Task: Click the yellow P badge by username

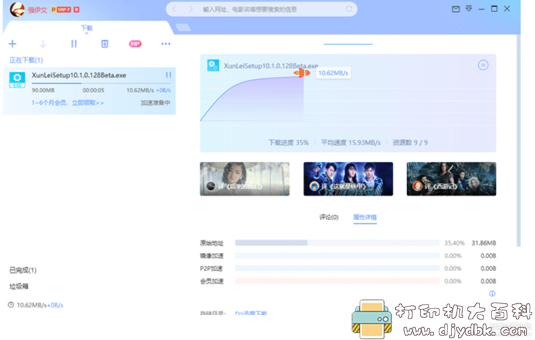Action: (53, 9)
